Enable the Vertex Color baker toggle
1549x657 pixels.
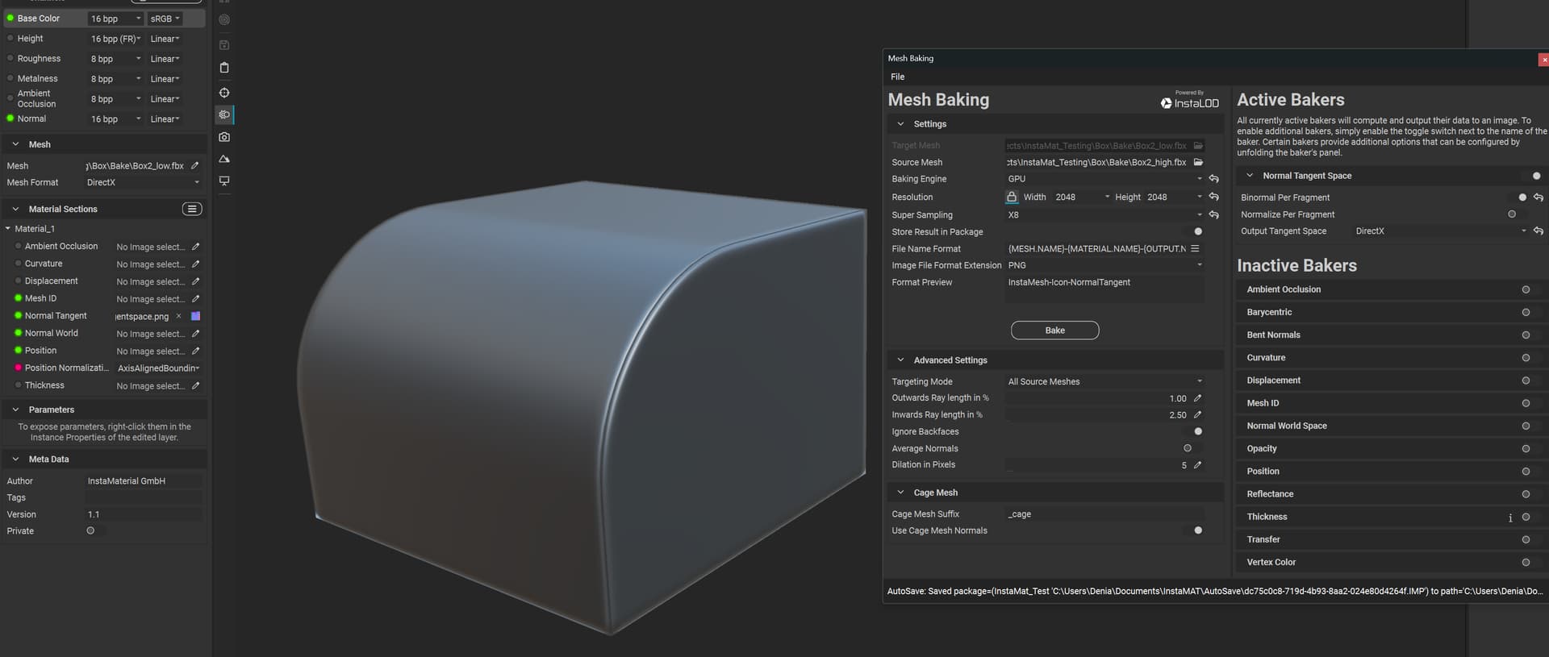(x=1530, y=563)
